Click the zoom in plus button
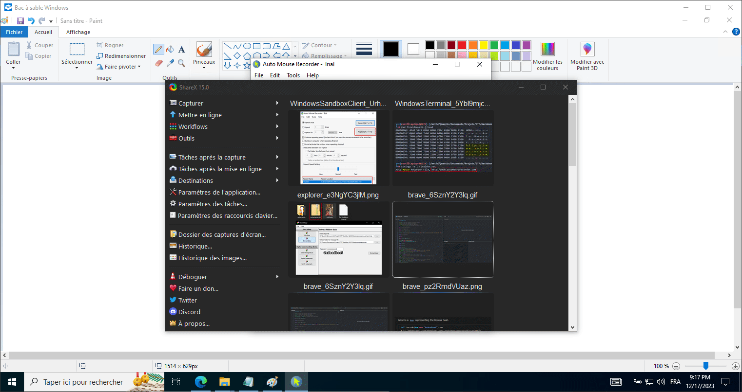742x392 pixels. coord(736,366)
